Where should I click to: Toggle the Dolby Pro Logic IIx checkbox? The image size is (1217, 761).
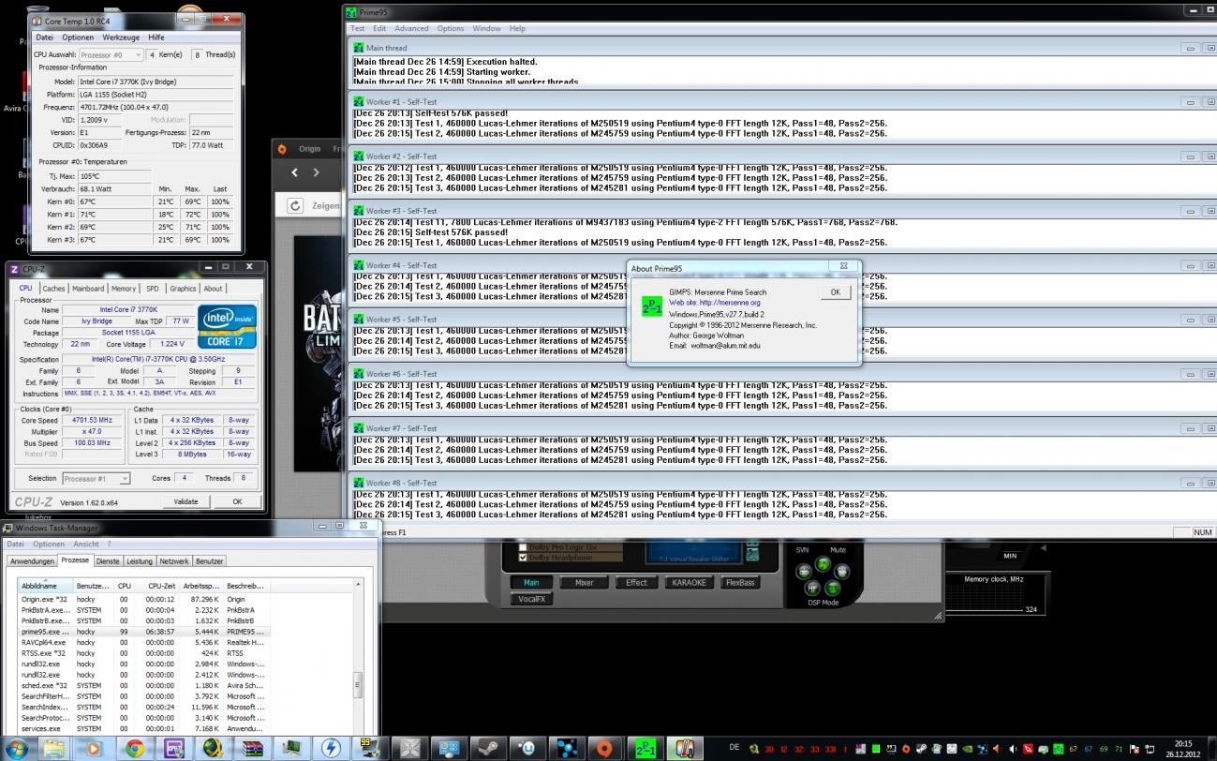(x=523, y=546)
